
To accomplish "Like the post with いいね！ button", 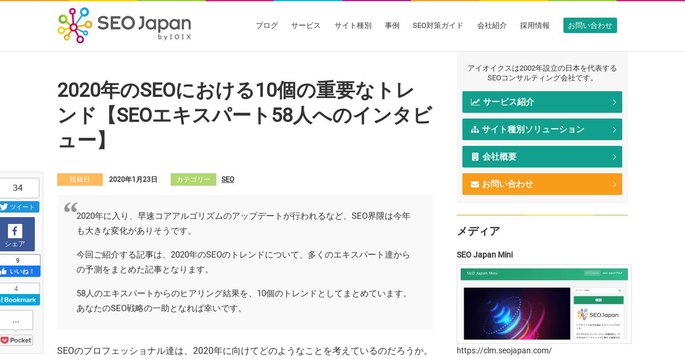I will coord(19,271).
